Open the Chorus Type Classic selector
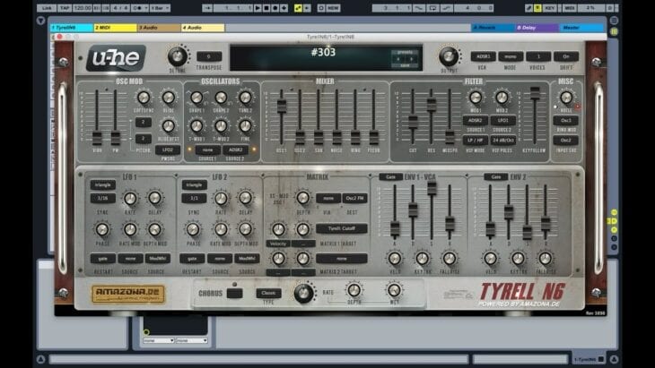This screenshot has height=368, width=655. click(268, 293)
